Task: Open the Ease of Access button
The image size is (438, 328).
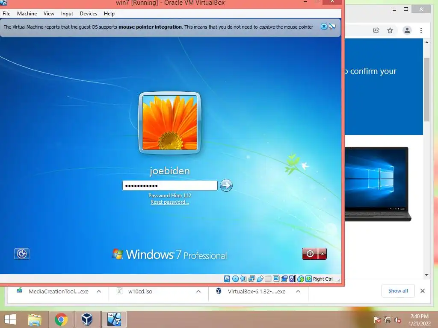Action: click(x=22, y=254)
